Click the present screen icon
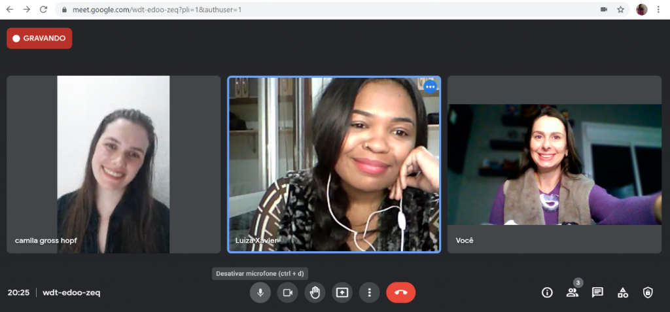Screen dimensions: 670x312 coord(342,292)
